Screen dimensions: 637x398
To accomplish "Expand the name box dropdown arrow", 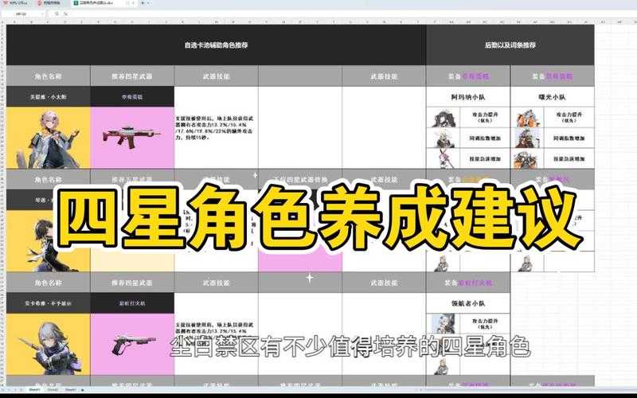I will pyautogui.click(x=42, y=14).
